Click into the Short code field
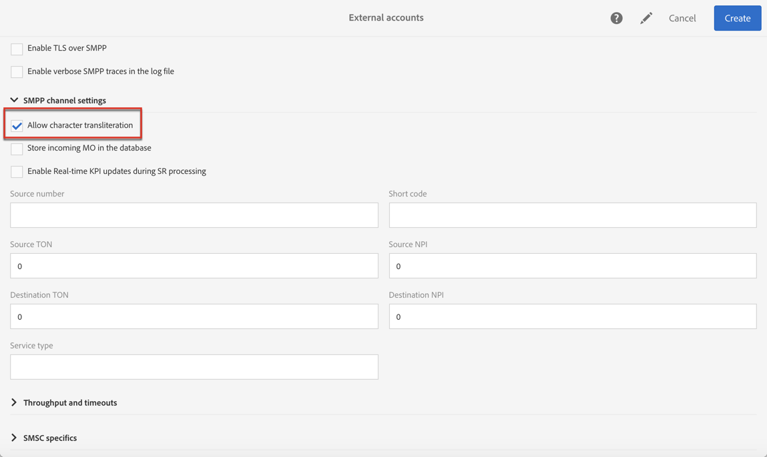Viewport: 767px width, 457px height. 573,215
